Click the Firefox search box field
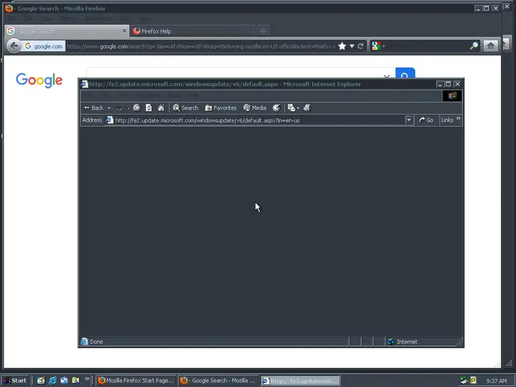 point(427,46)
